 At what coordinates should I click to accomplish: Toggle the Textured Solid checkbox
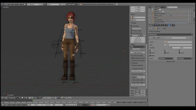[131, 49]
